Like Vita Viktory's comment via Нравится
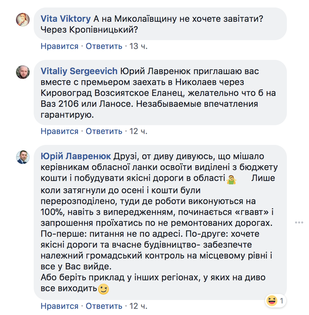Image resolution: width=309 pixels, height=315 pixels. [x=60, y=46]
